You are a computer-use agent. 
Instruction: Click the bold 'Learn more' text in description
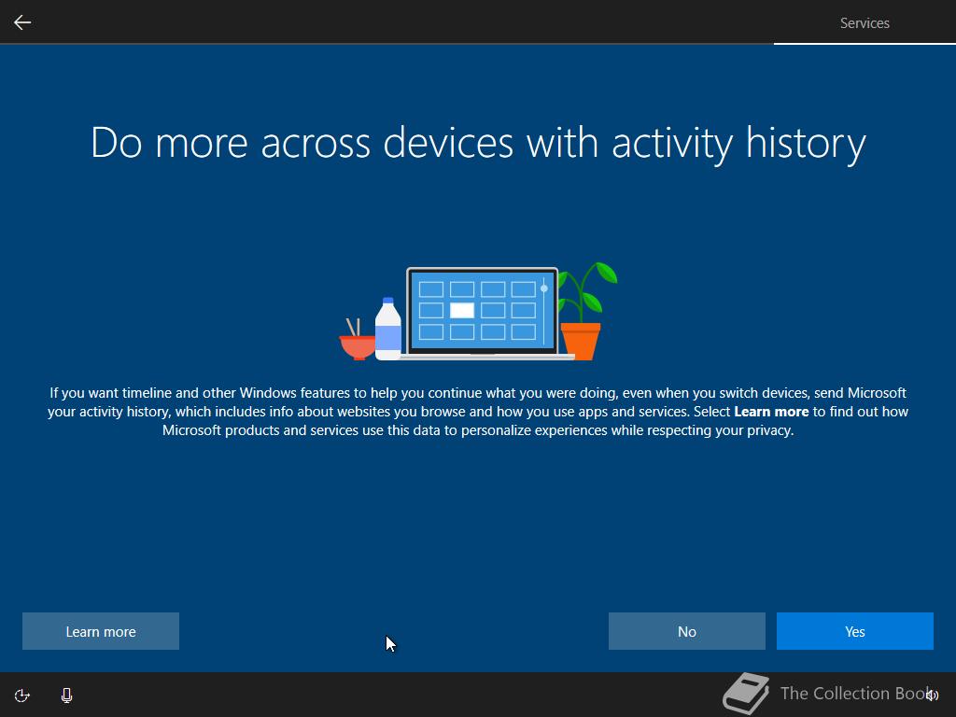pos(771,412)
